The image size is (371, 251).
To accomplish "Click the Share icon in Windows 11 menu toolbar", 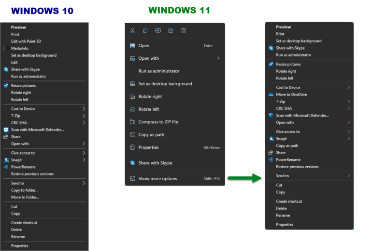I will (x=171, y=30).
